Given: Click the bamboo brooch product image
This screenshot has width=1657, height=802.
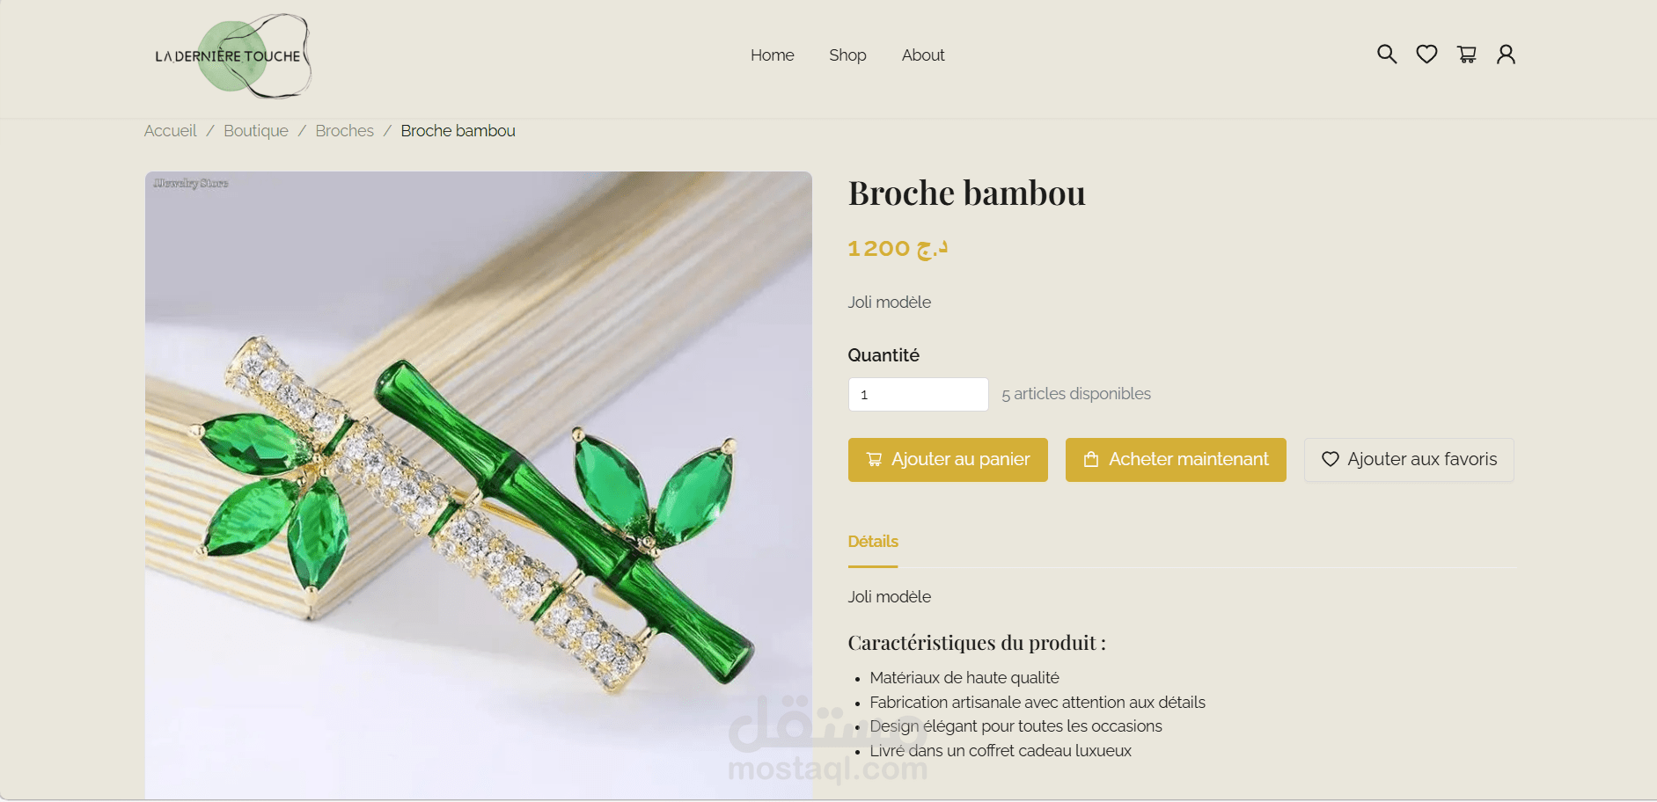Looking at the screenshot, I should pos(479,485).
